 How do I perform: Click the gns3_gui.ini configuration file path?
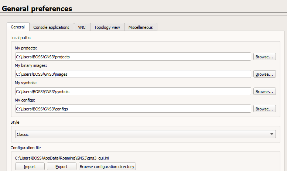pyautogui.click(x=62, y=158)
